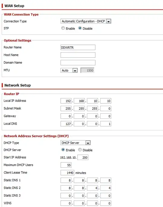Select Disable for DHCP Server
The width and height of the screenshot is (163, 207).
coord(80,150)
